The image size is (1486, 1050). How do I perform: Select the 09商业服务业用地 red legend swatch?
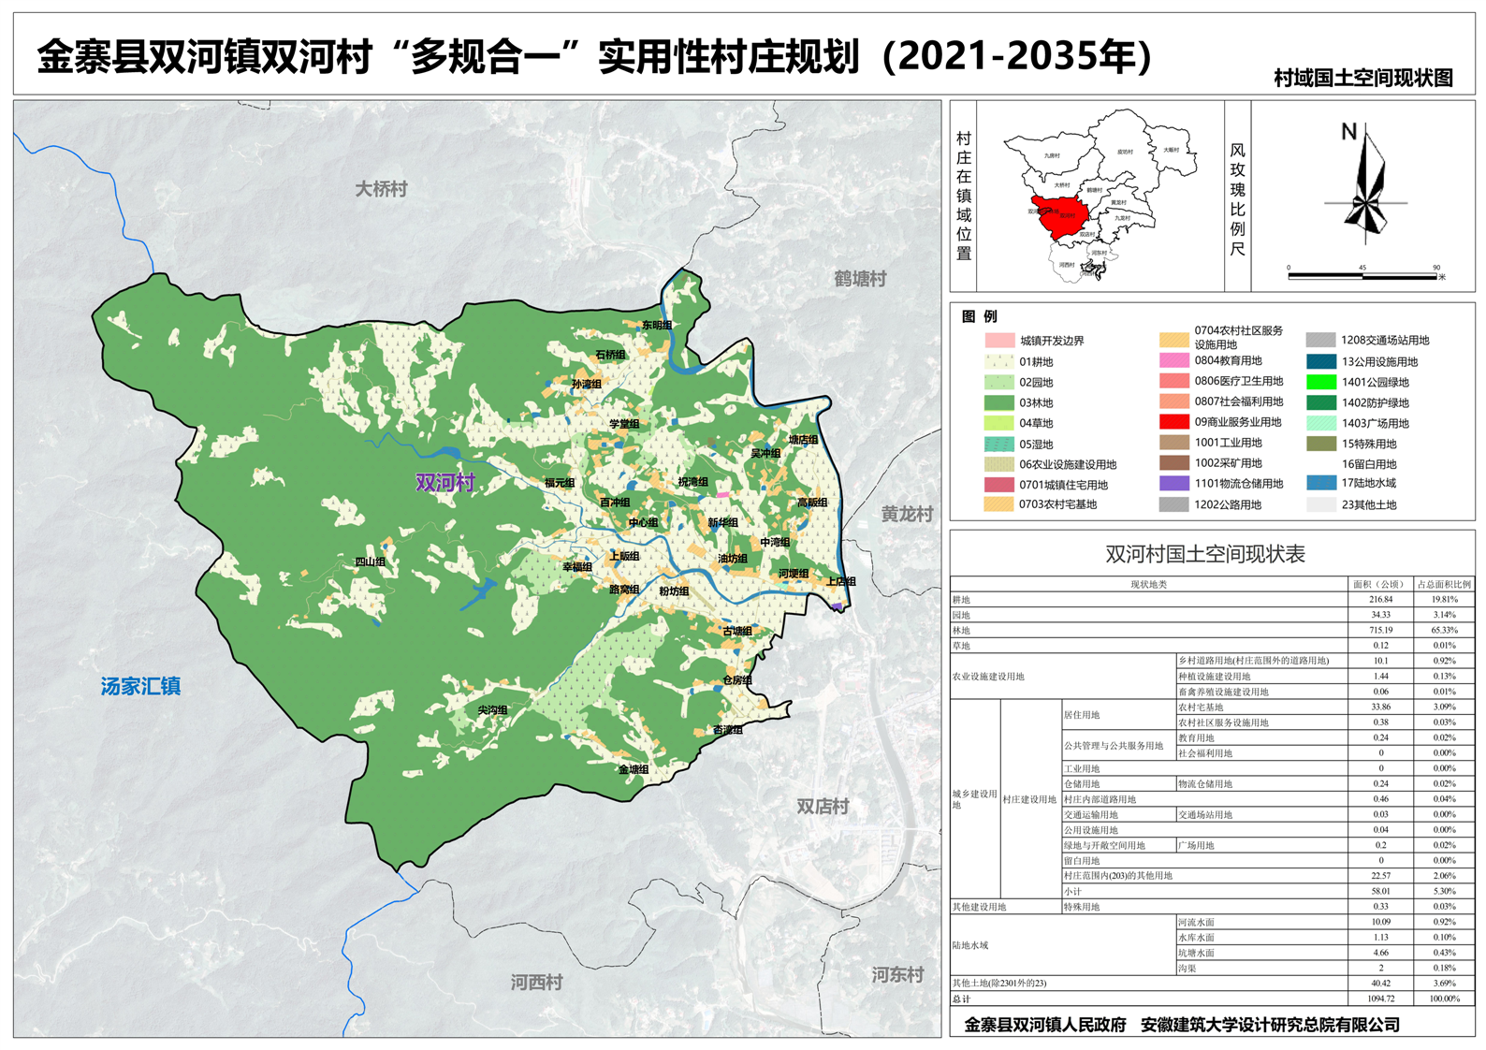pos(1173,422)
